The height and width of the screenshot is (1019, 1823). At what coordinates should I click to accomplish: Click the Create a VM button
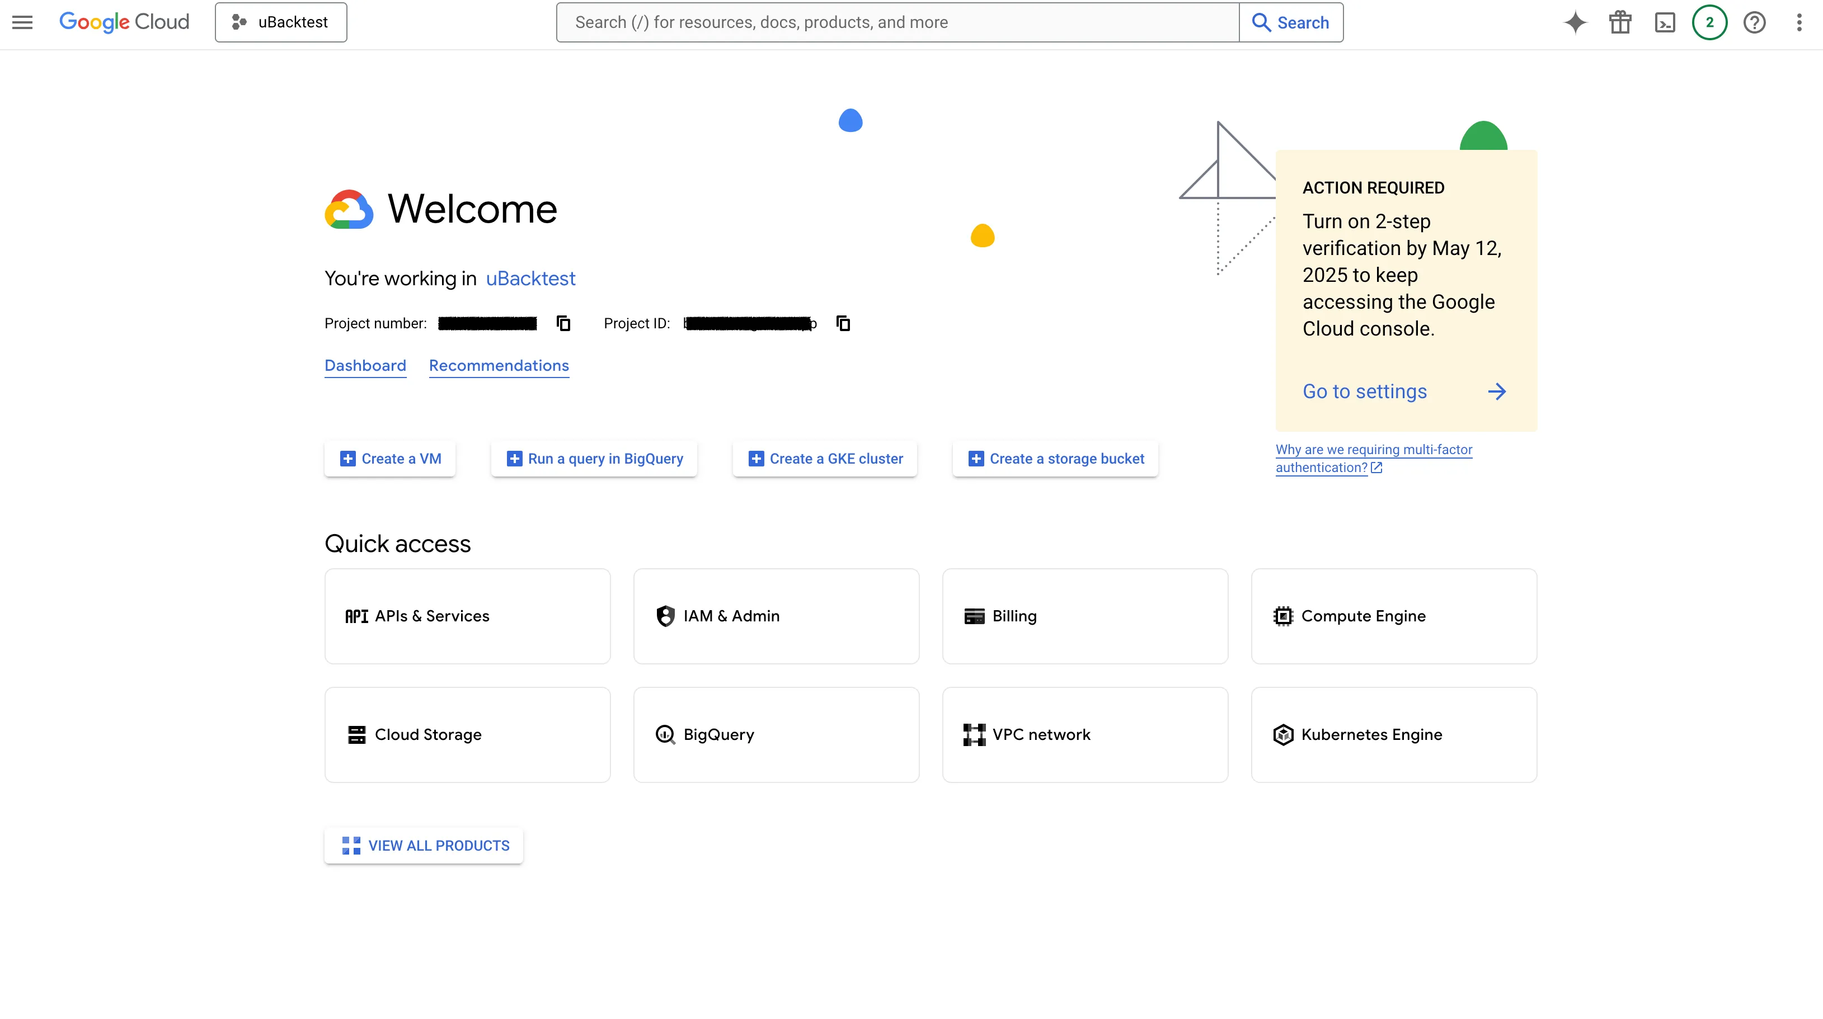tap(389, 458)
